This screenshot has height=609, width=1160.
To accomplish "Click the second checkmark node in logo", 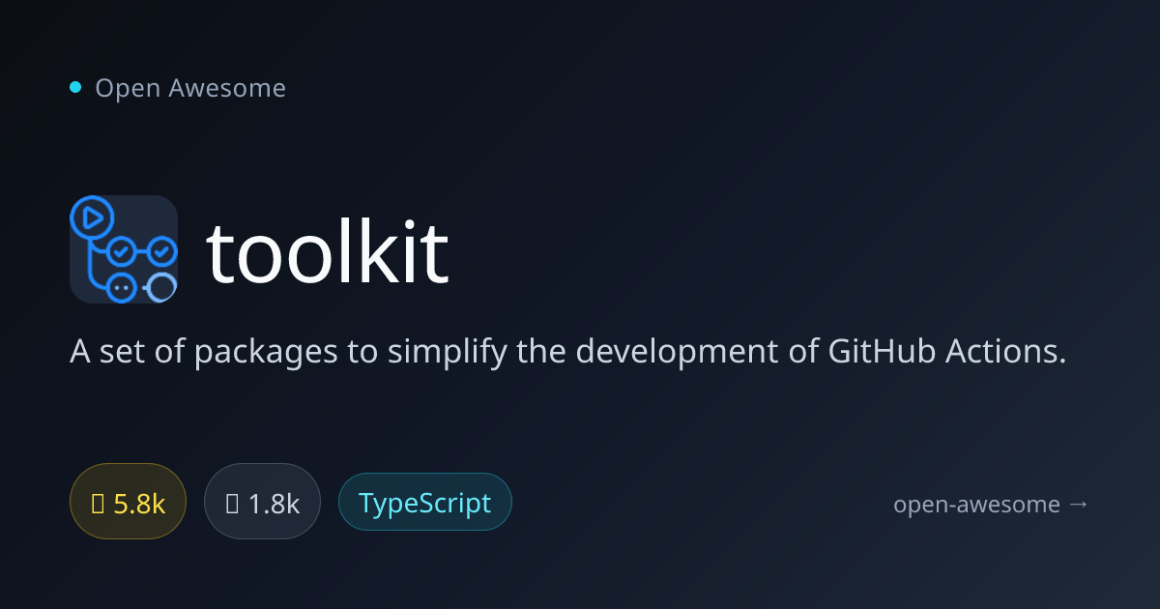I will point(161,252).
